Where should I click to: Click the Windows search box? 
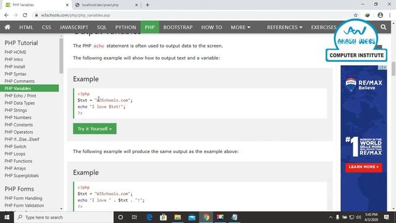point(63,217)
